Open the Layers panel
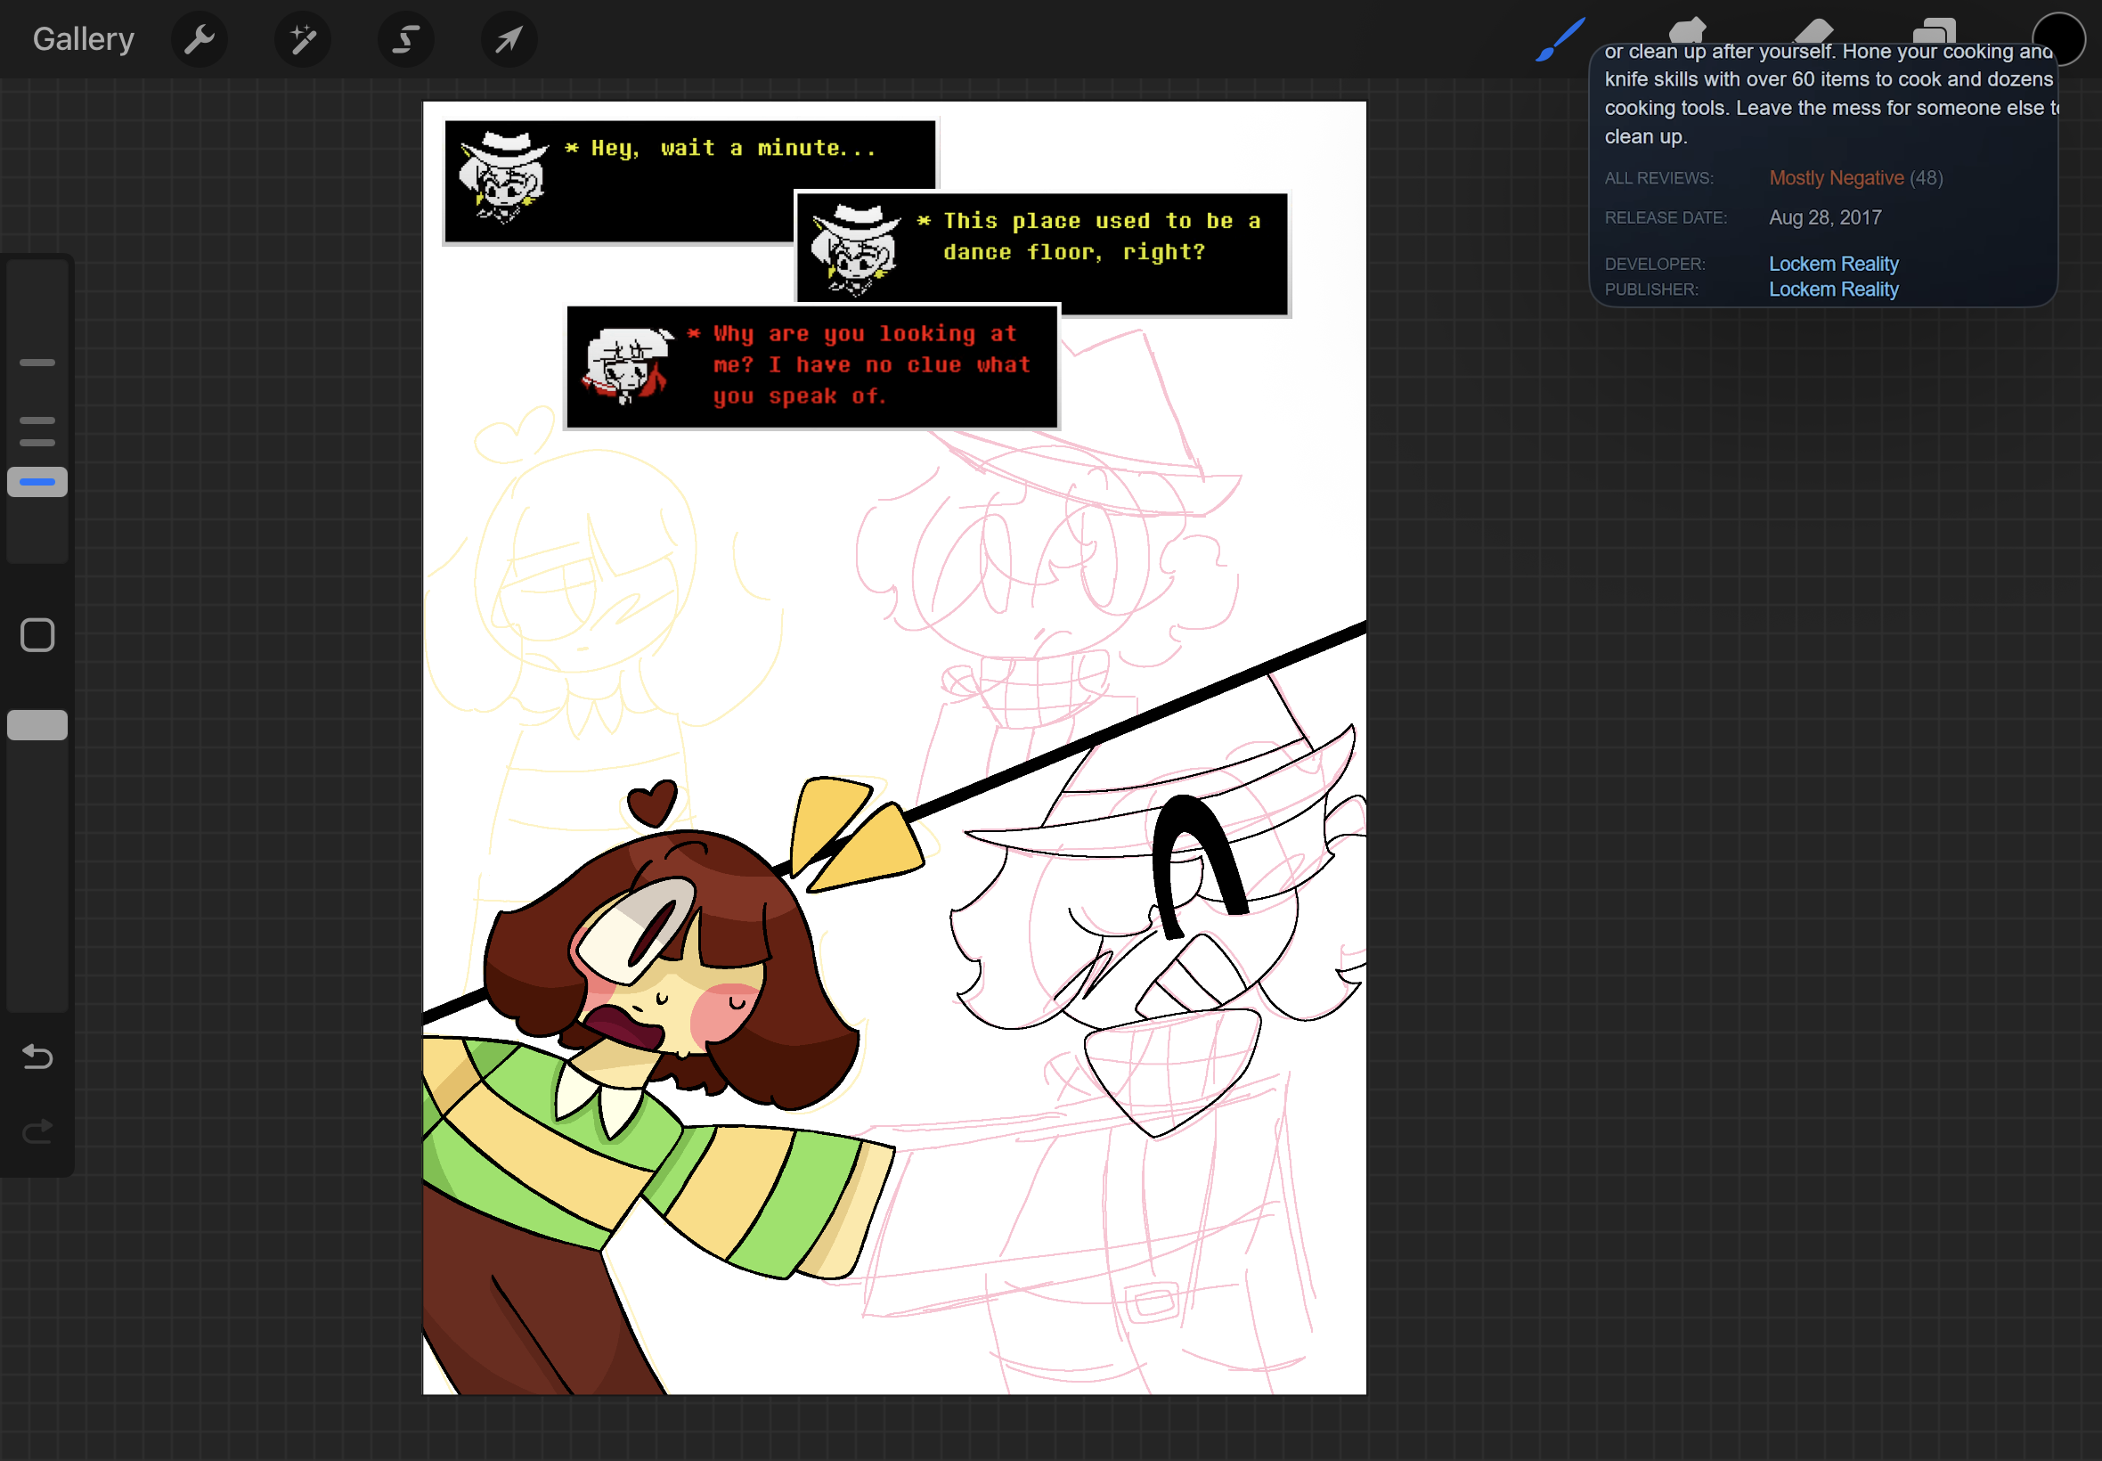 [x=1935, y=29]
